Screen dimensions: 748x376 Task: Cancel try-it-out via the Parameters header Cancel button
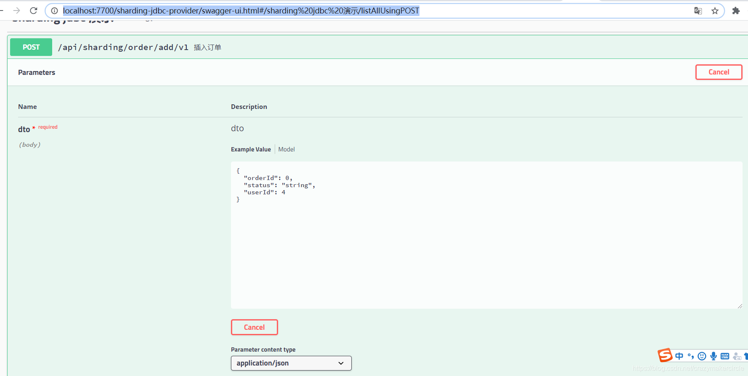click(x=719, y=72)
